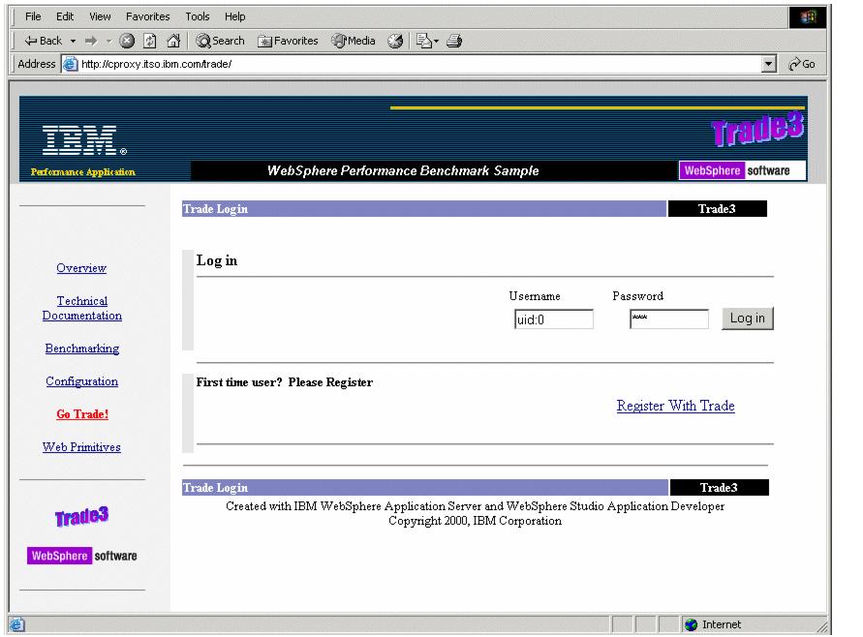
Task: Print the page with the printer icon
Action: pos(454,41)
